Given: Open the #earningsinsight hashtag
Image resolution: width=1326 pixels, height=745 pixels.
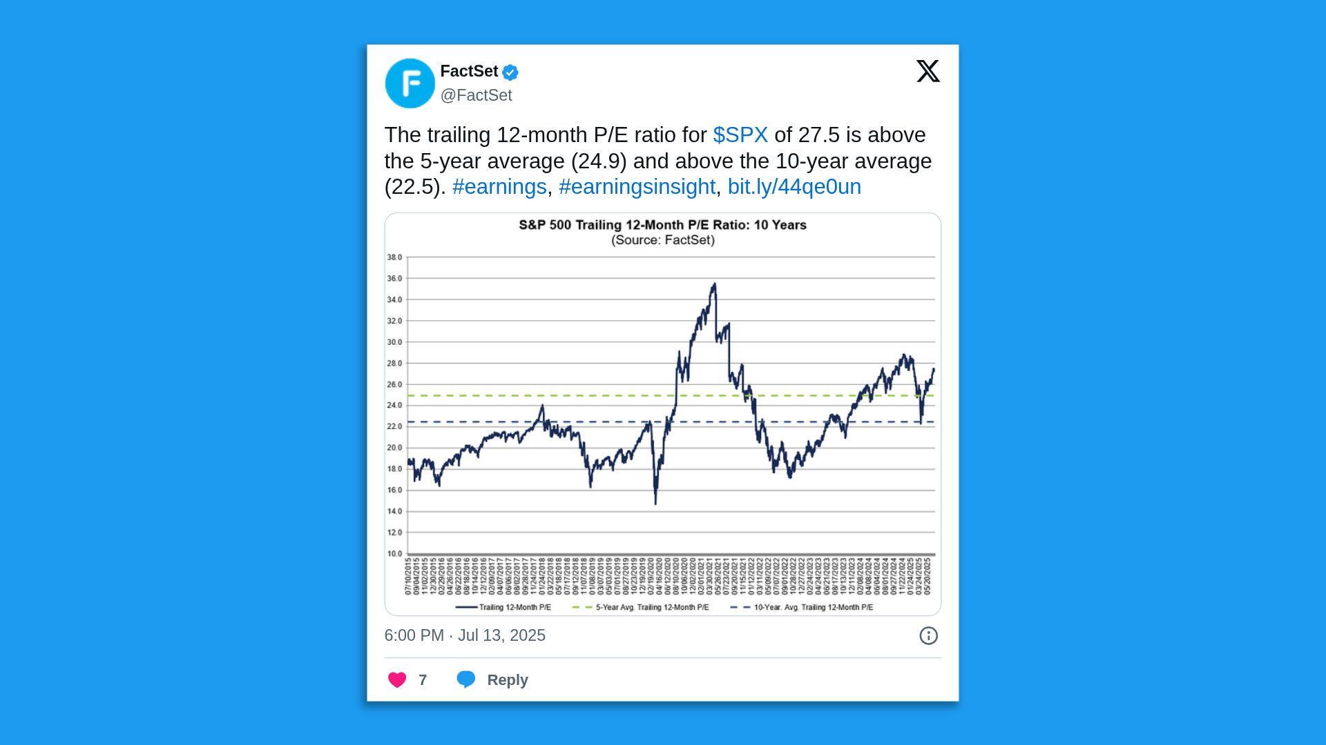Looking at the screenshot, I should (x=637, y=186).
